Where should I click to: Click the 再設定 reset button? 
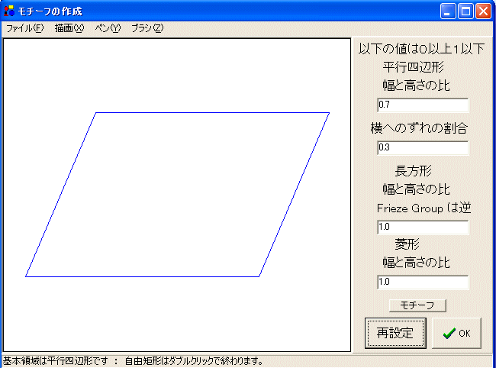tap(395, 333)
